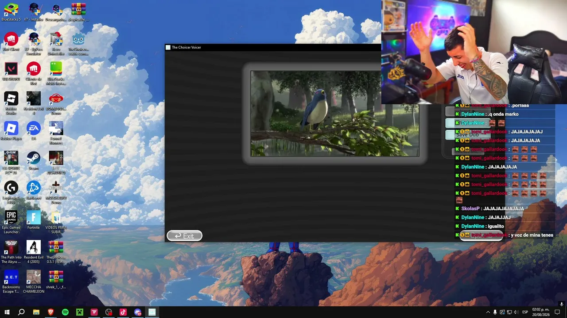Select the shrek_1 archive on the desktop

56,279
